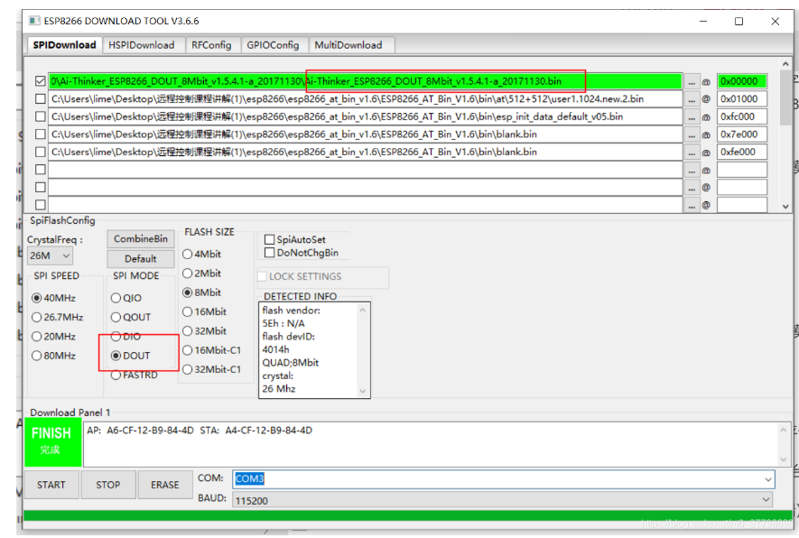Screen dimensions: 799x538
Task: Click the START button
Action: click(x=51, y=485)
